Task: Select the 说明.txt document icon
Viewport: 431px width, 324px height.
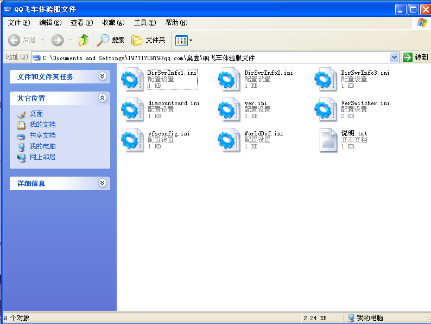Action: 328,140
